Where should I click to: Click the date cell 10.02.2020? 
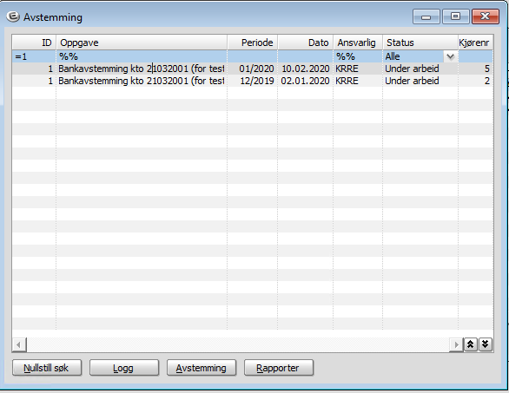click(x=306, y=69)
